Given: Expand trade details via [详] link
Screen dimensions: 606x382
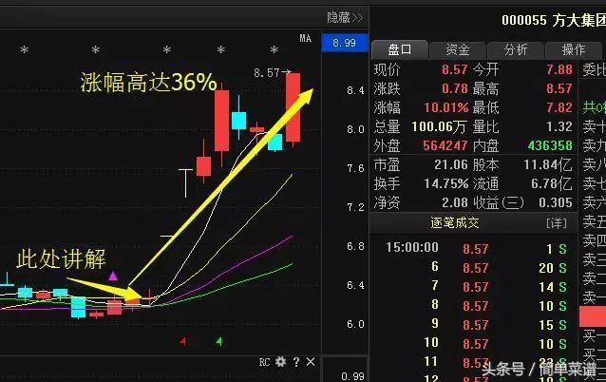Looking at the screenshot, I should tap(556, 222).
